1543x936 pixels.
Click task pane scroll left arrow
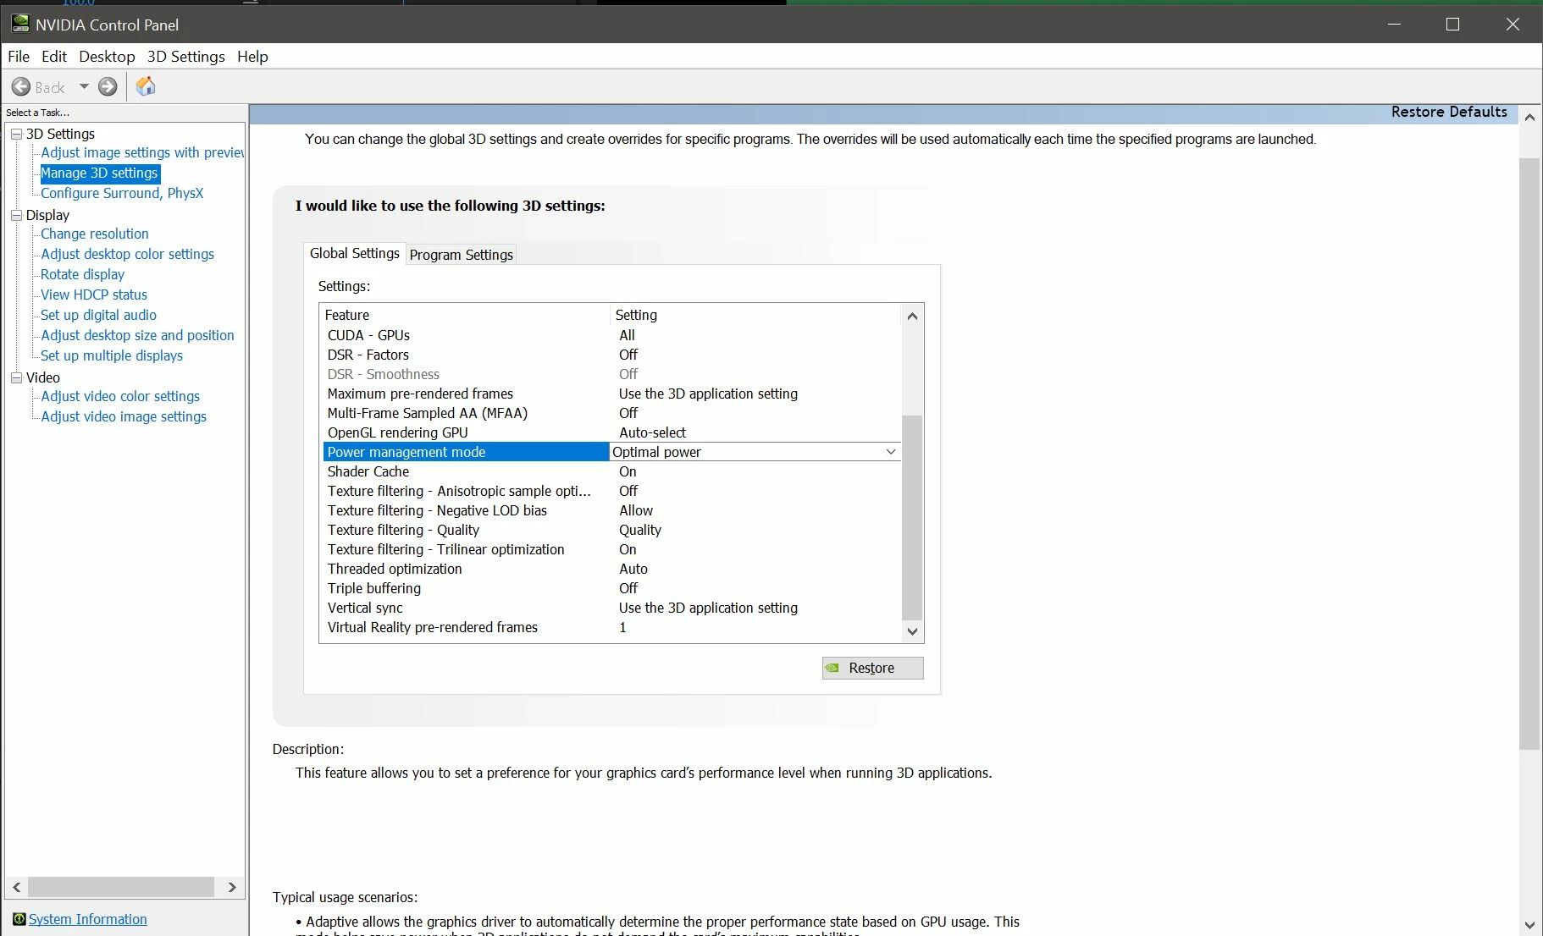(17, 887)
